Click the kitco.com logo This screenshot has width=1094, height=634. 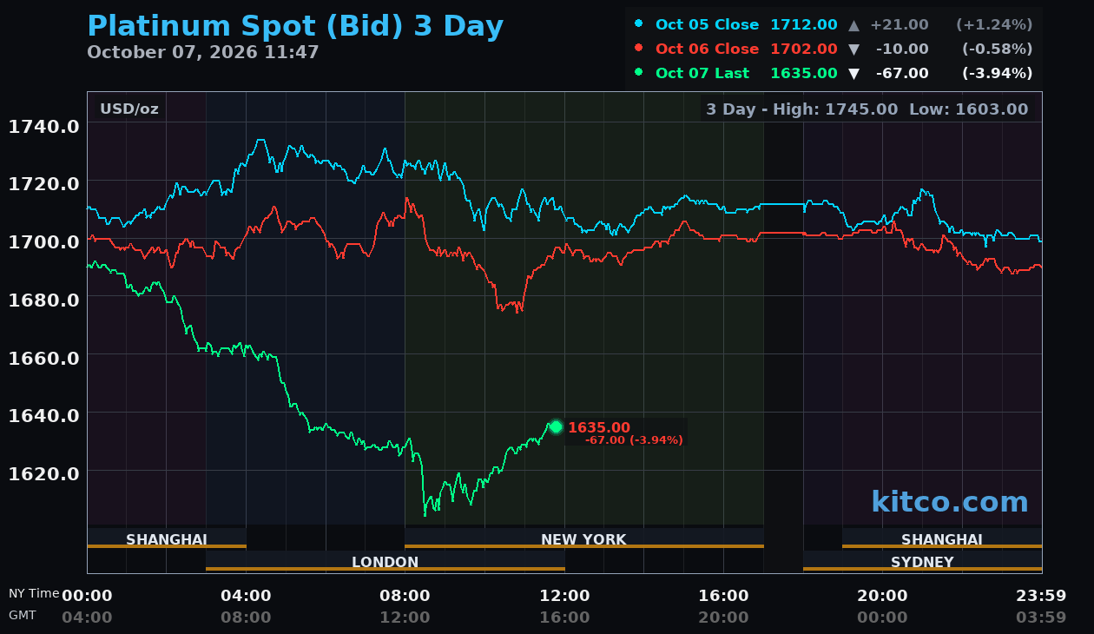point(950,502)
